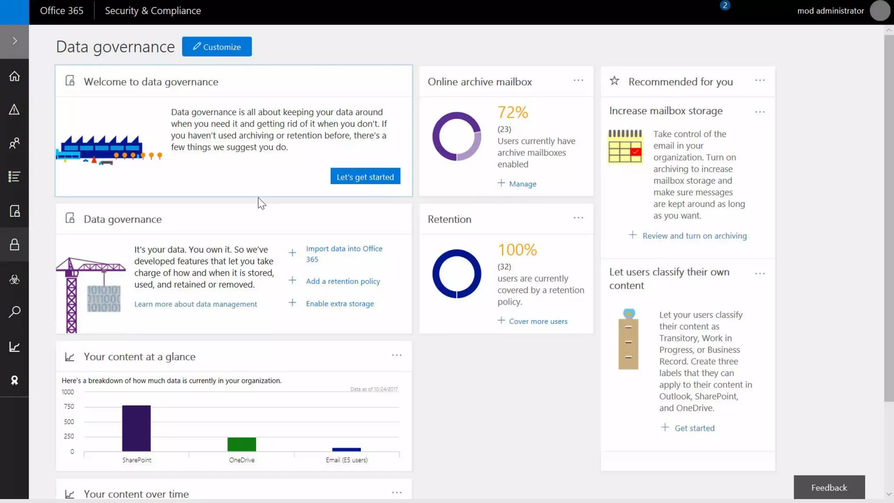The height and width of the screenshot is (503, 894).
Task: Click the 72% archive mailbox donut chart
Action: (x=457, y=136)
